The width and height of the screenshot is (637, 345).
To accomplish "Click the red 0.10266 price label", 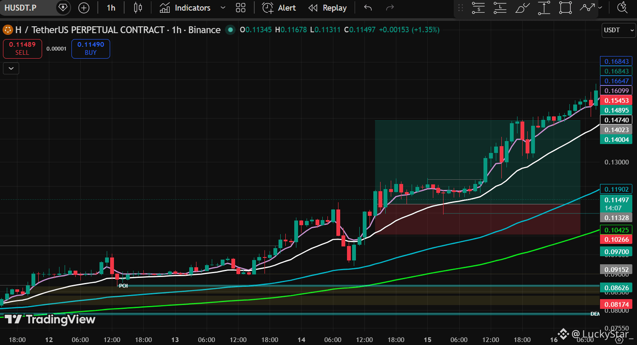I will [x=616, y=240].
